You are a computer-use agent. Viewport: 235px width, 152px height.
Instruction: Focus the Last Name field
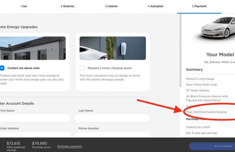click(x=112, y=118)
